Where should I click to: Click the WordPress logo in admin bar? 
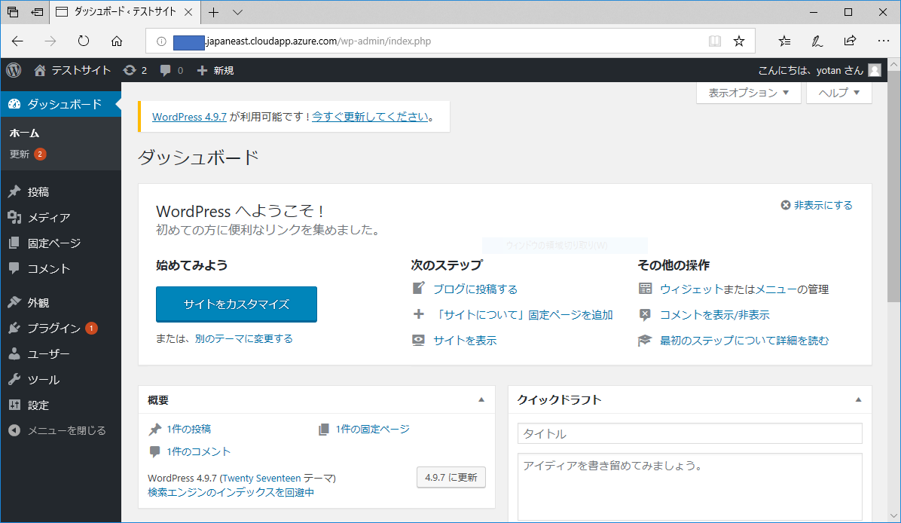tap(14, 70)
